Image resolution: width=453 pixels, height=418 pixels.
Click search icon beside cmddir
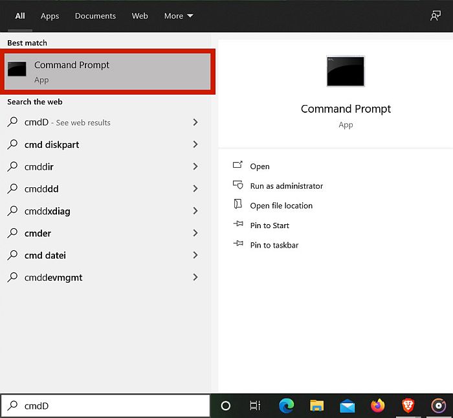(x=12, y=167)
